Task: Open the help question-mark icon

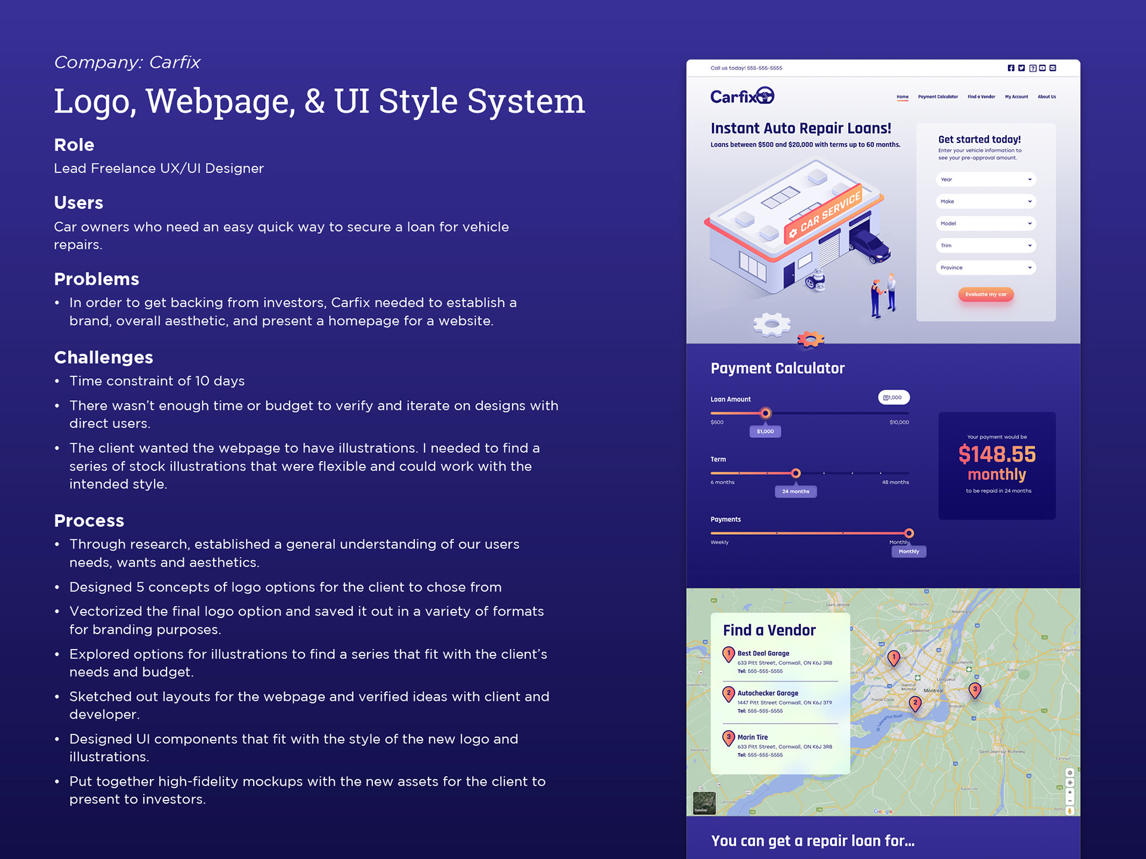Action: pyautogui.click(x=1032, y=68)
